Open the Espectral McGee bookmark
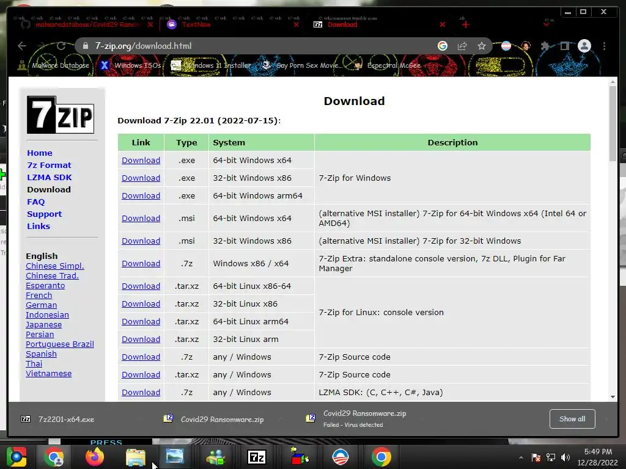 [387, 65]
